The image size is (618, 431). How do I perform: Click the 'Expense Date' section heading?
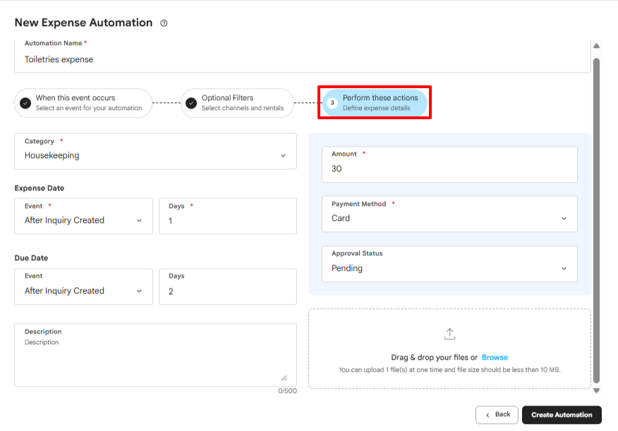(x=40, y=188)
